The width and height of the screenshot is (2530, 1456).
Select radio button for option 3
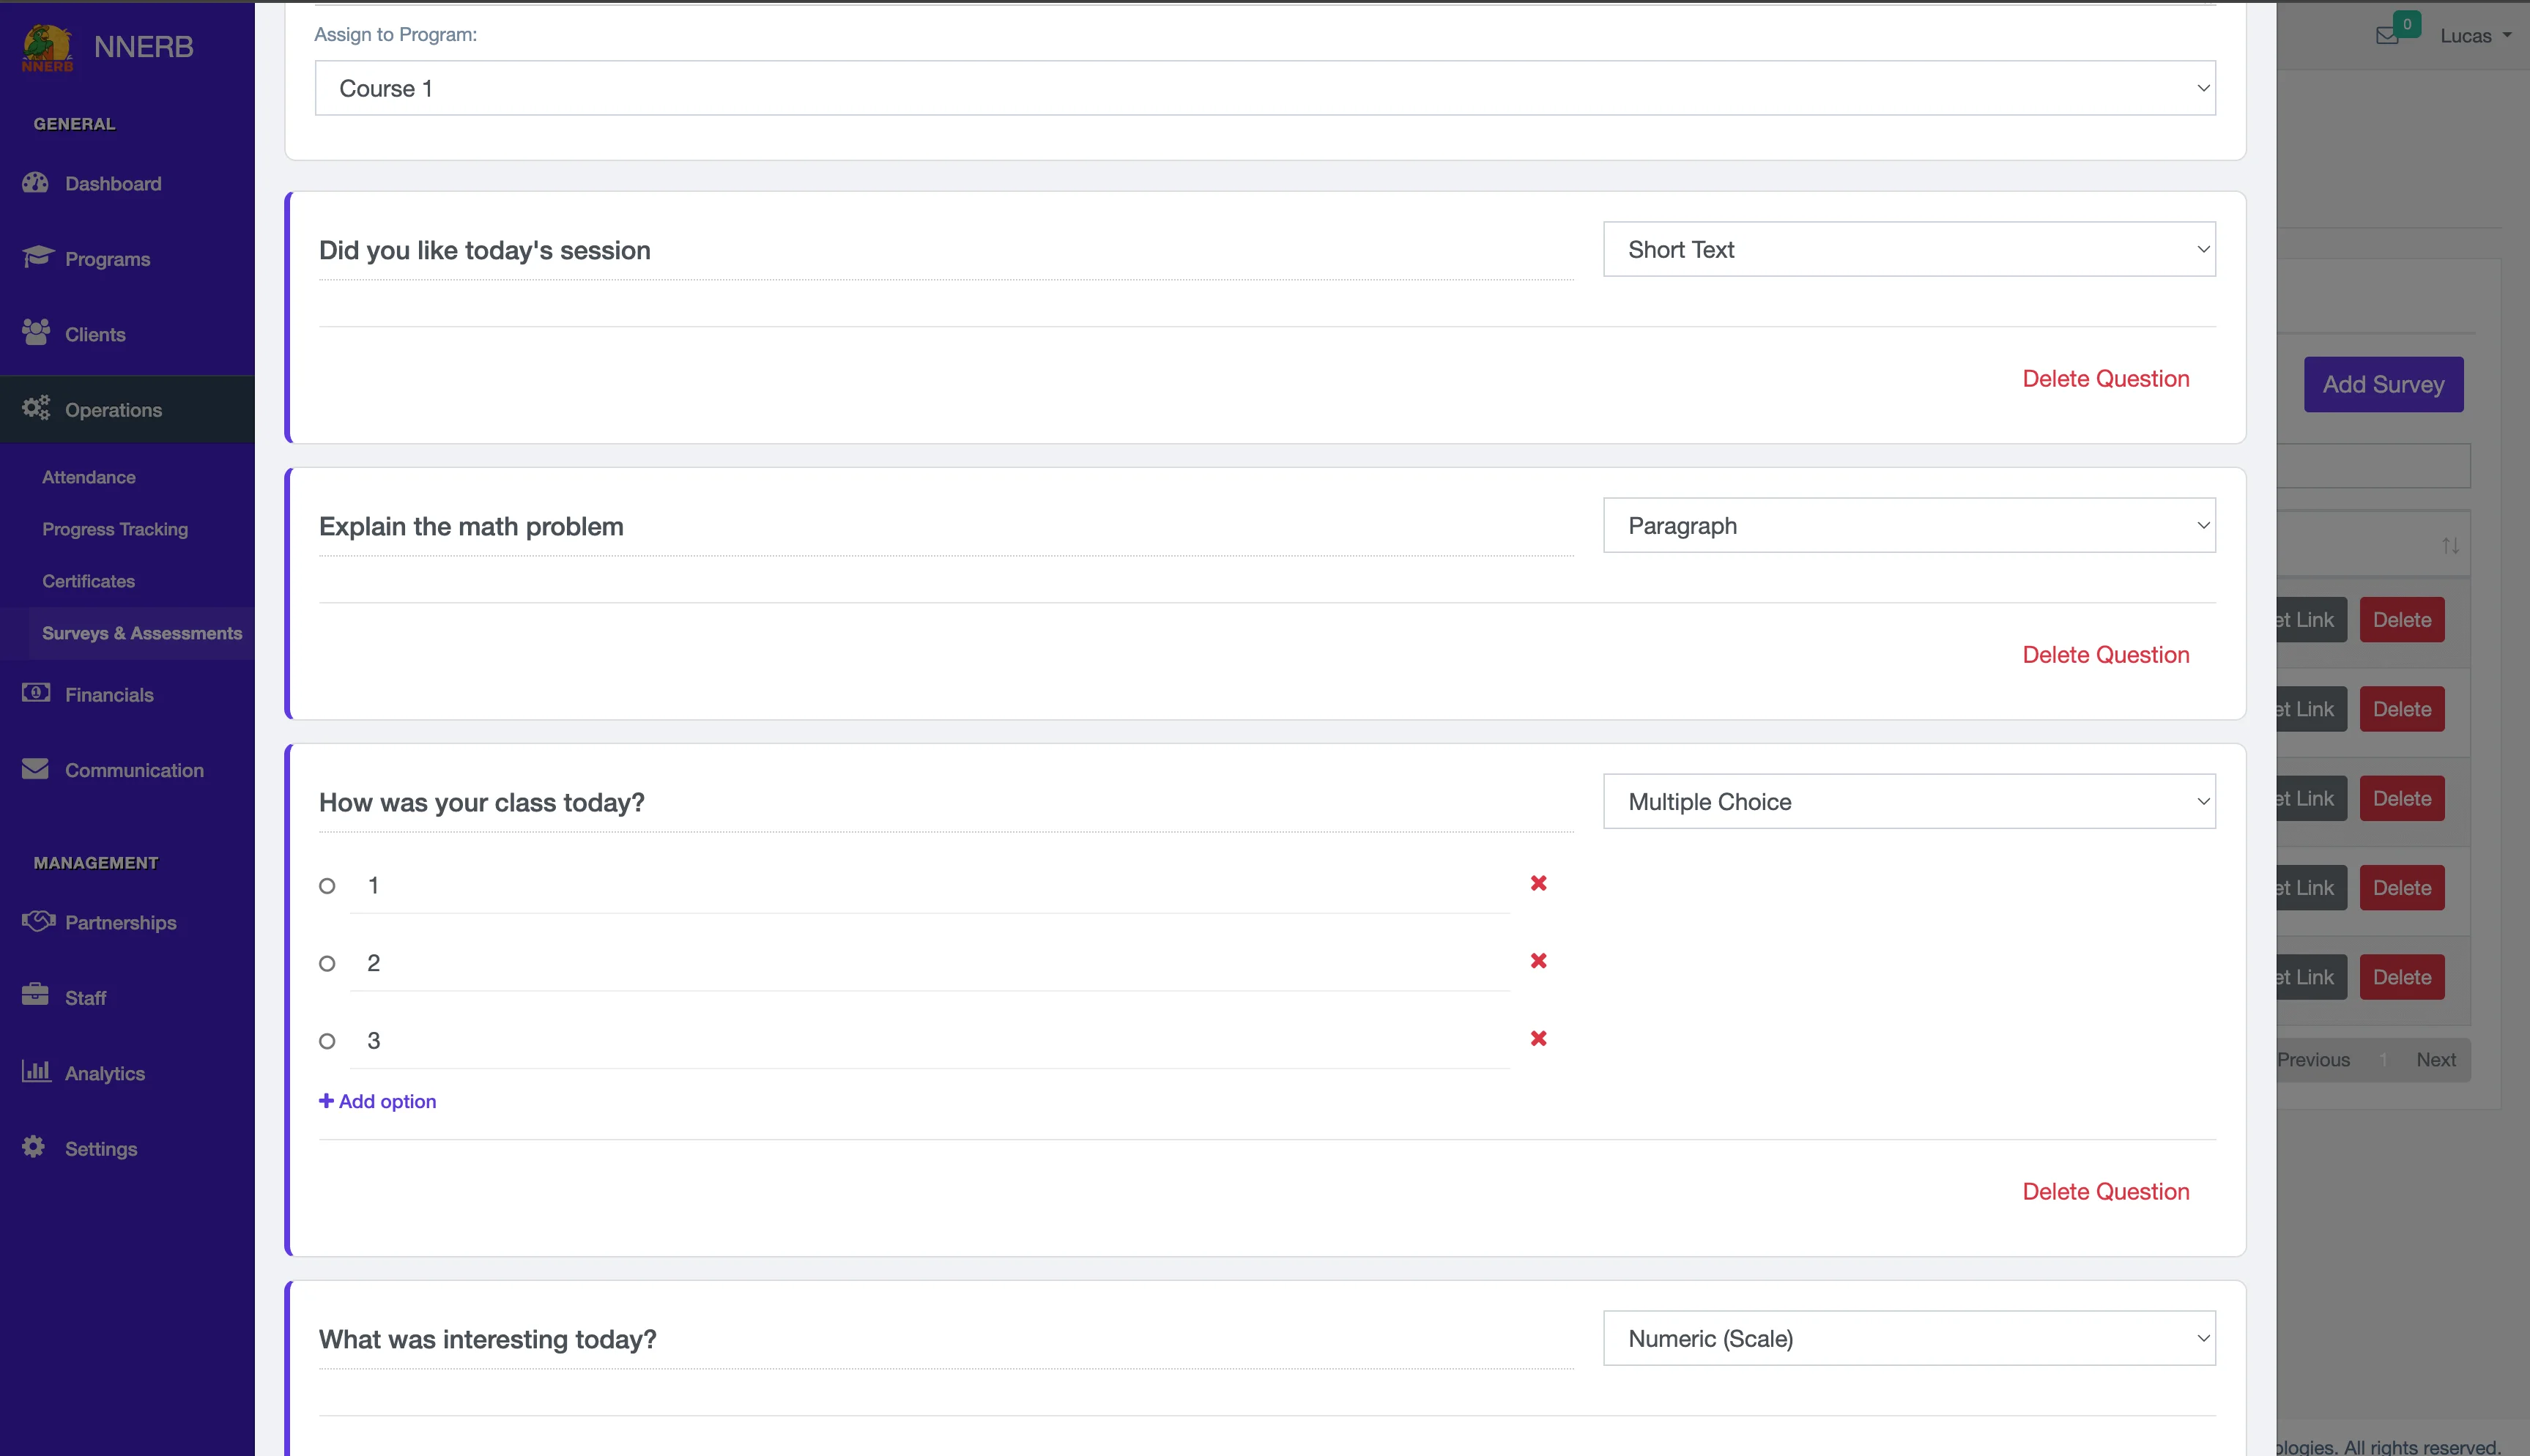tap(327, 1041)
